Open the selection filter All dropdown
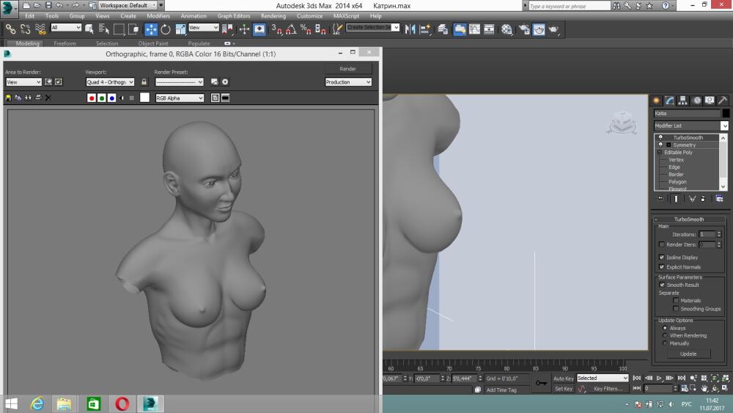The image size is (733, 413). (x=66, y=28)
